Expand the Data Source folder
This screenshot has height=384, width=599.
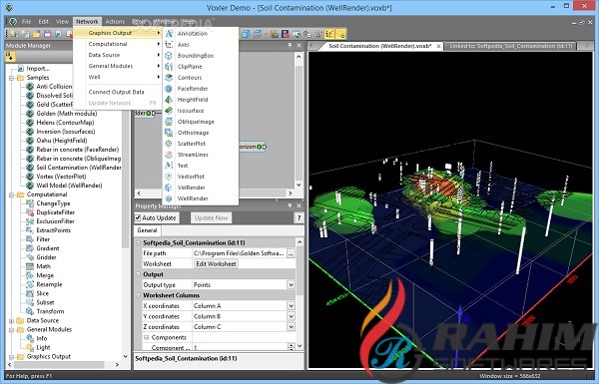11,320
